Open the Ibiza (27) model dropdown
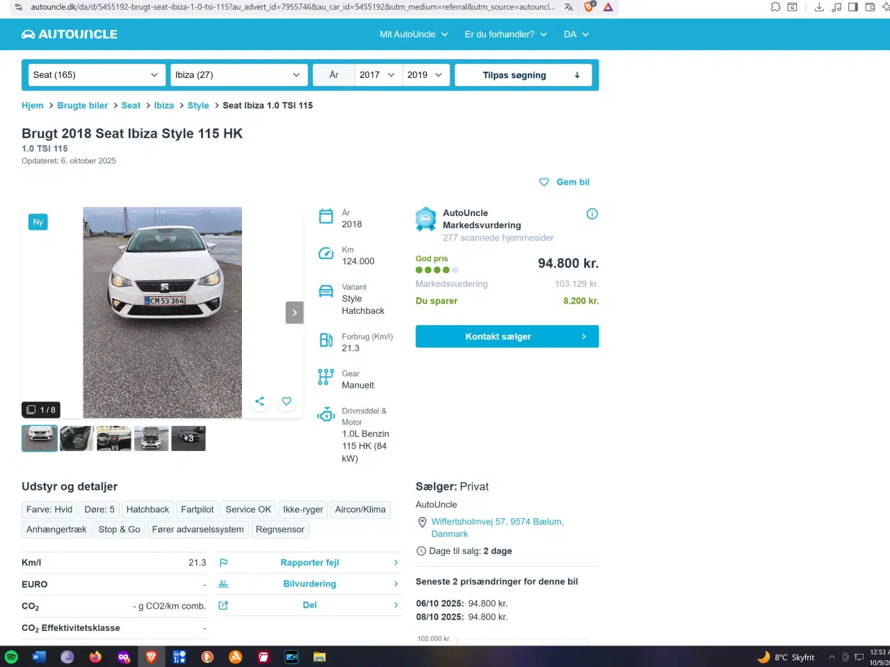Screen dimensions: 890x667 point(238,75)
